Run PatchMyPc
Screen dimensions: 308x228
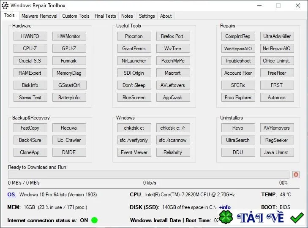pos(173,61)
